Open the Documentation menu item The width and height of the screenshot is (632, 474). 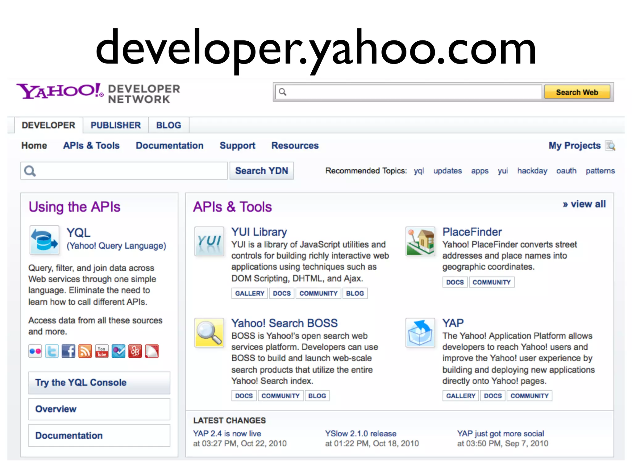(170, 145)
